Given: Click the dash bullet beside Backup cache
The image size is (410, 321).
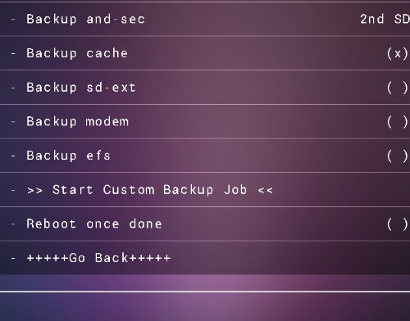Looking at the screenshot, I should pos(13,54).
